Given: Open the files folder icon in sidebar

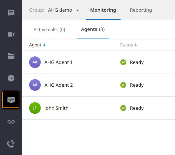Looking at the screenshot, I should 11,56.
